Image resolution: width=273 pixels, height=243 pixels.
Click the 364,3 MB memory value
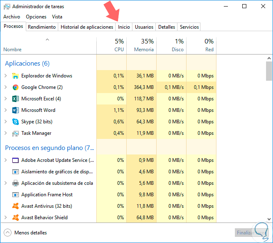point(144,87)
